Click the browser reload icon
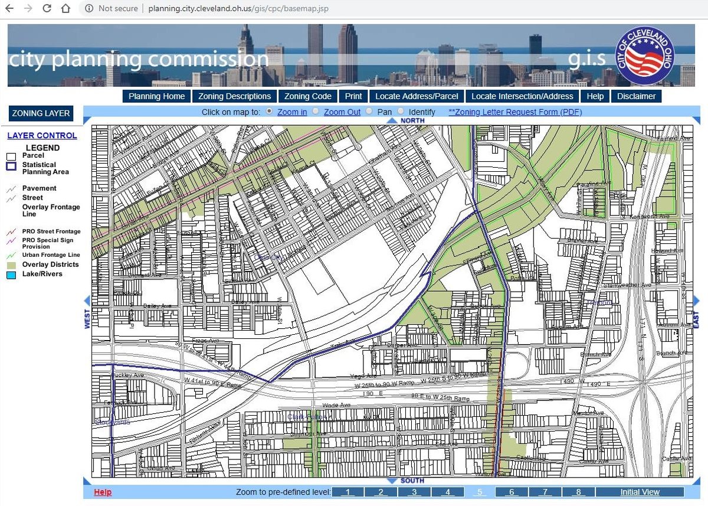708x506 pixels. (47, 9)
